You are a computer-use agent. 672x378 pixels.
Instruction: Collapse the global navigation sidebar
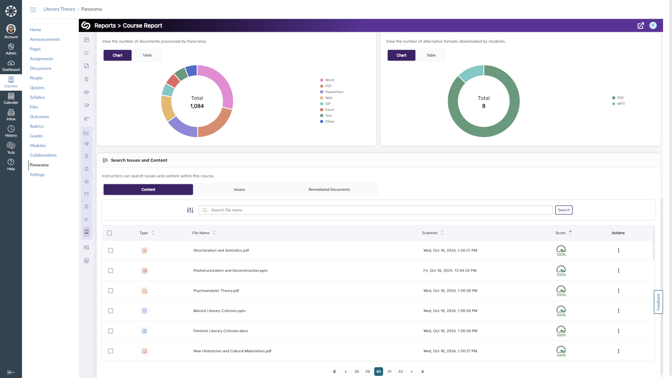pos(11,372)
